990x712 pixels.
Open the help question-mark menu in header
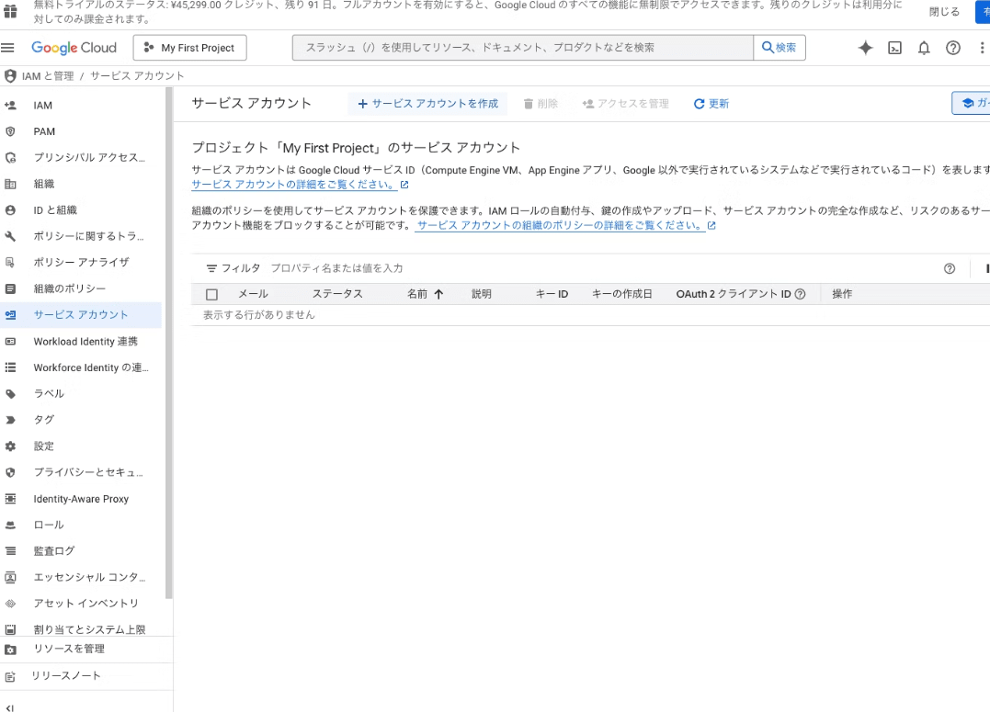[952, 48]
